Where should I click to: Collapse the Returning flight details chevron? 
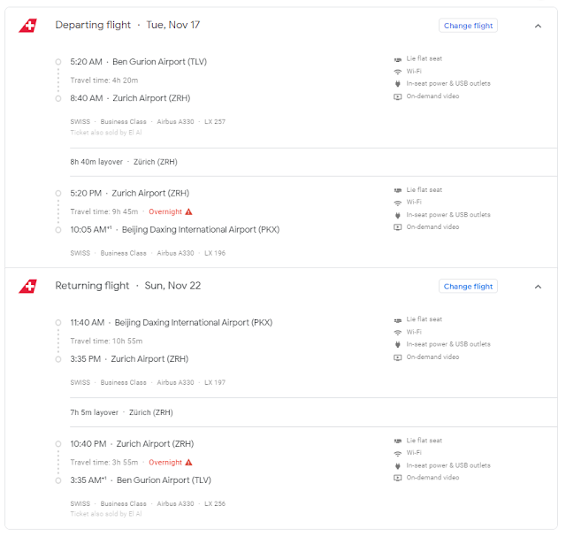(x=538, y=287)
